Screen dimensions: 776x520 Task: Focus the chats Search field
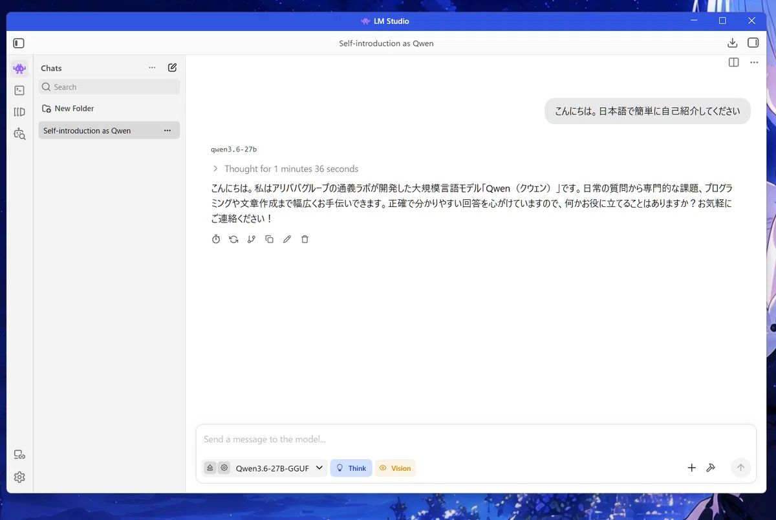[x=109, y=87]
